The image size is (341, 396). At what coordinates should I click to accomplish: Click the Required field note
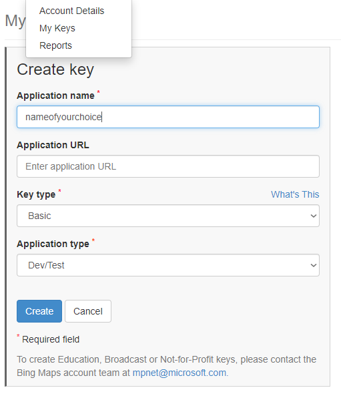coord(51,339)
